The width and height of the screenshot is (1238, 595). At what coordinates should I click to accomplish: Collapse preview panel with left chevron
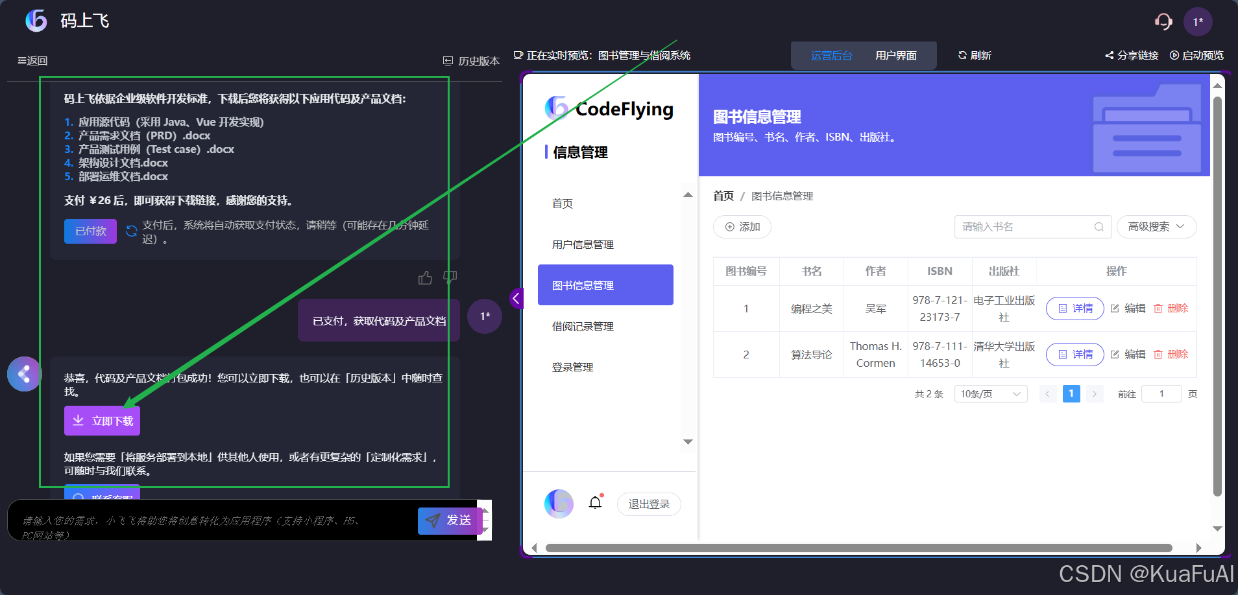coord(516,298)
